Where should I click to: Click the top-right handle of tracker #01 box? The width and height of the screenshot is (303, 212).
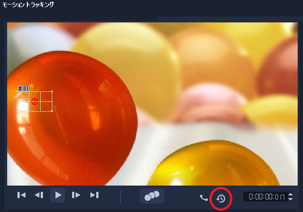(52, 91)
